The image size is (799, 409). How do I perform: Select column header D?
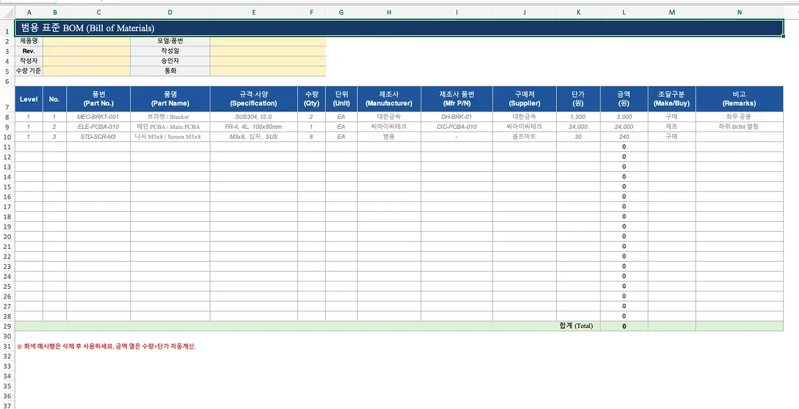pyautogui.click(x=170, y=12)
